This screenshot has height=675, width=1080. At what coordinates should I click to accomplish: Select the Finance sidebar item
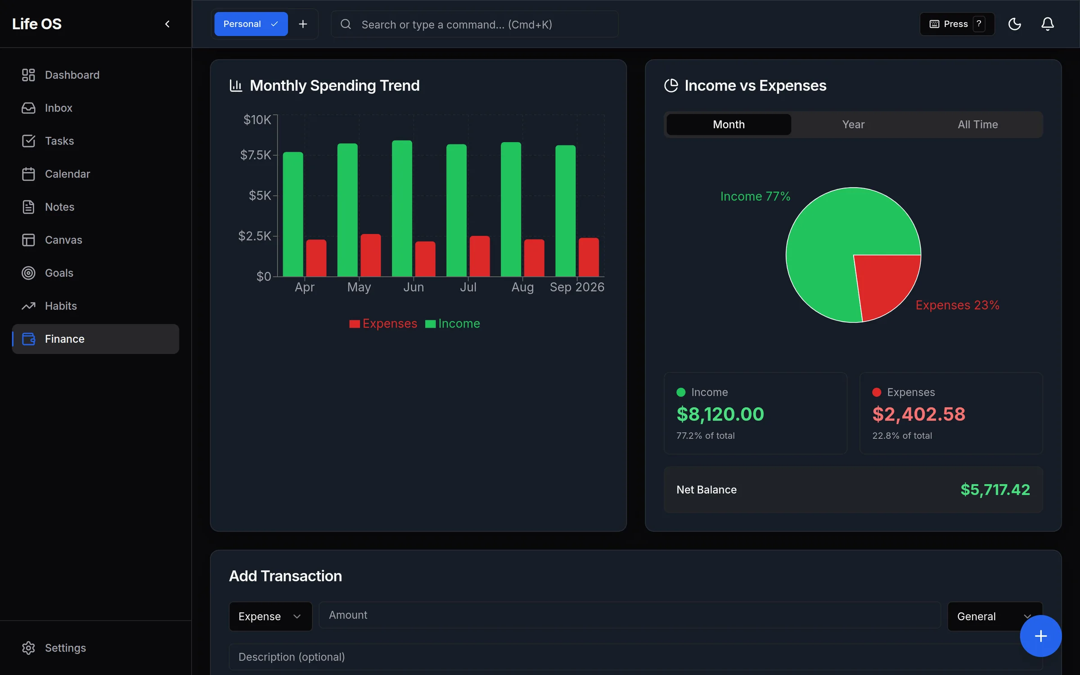[95, 339]
